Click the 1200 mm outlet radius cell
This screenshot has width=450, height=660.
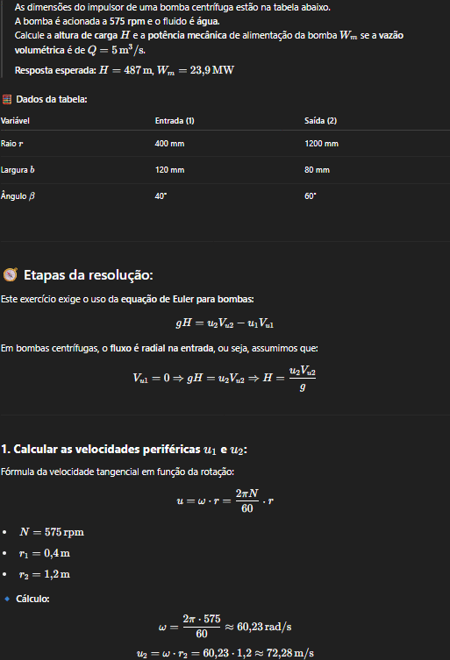[x=321, y=144]
